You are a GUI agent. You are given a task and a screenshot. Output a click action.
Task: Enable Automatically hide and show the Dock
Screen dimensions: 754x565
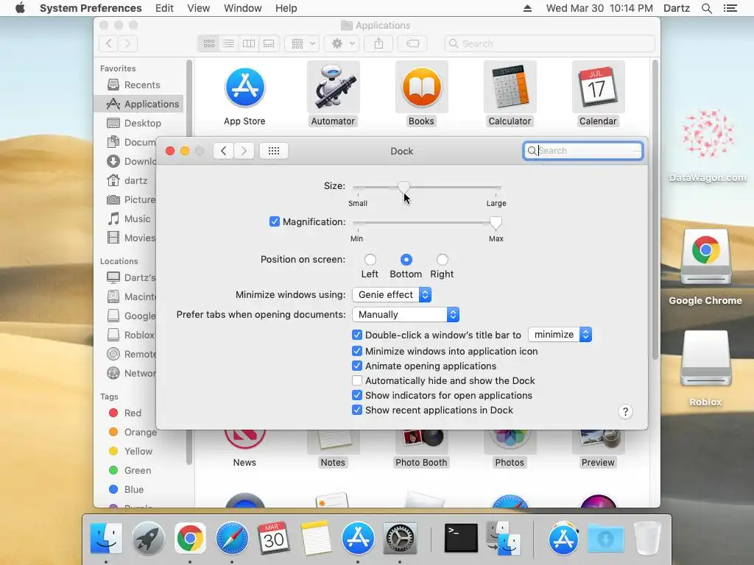click(357, 381)
